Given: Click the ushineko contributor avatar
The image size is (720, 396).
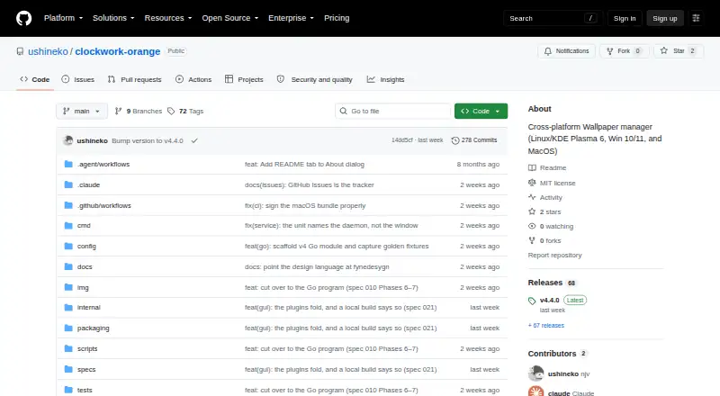Looking at the screenshot, I should tap(535, 373).
